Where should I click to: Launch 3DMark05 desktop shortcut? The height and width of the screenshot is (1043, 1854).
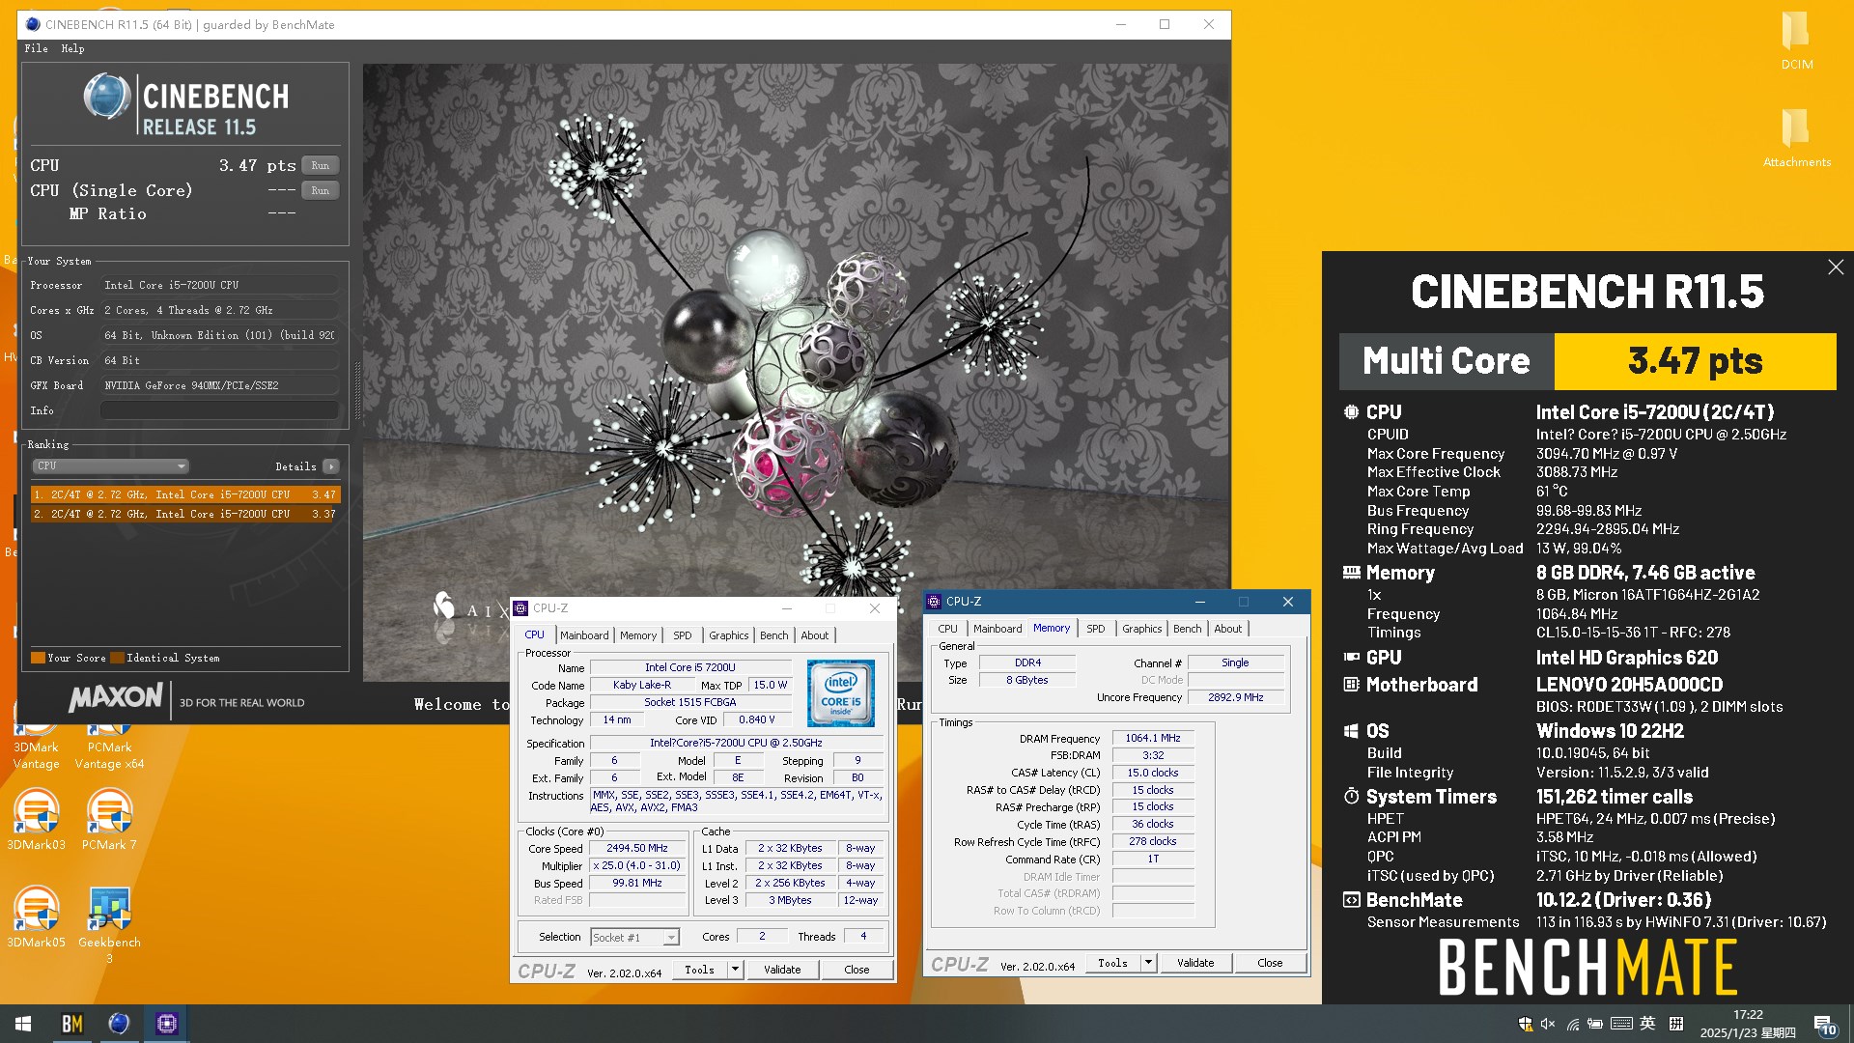click(36, 917)
